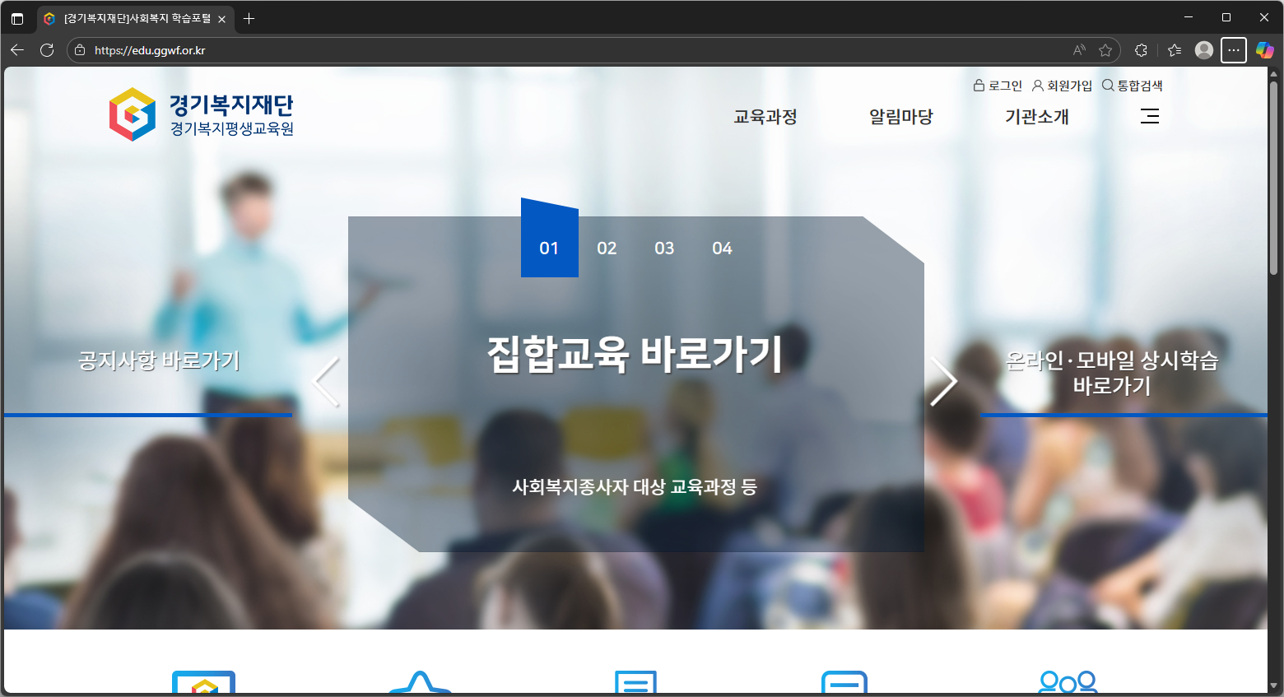The width and height of the screenshot is (1284, 697).
Task: Select carousel slide indicator 04
Action: 722,248
